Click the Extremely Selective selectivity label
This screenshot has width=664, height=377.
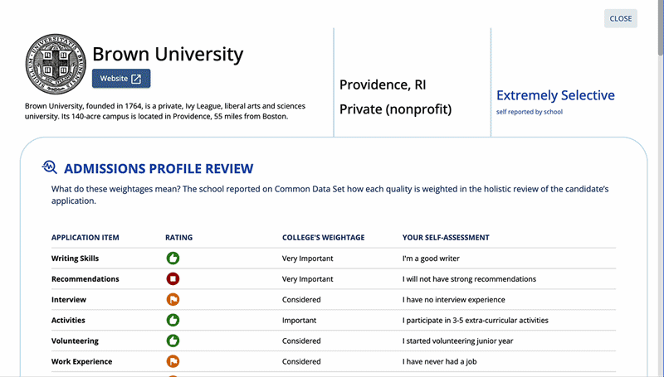pyautogui.click(x=555, y=95)
